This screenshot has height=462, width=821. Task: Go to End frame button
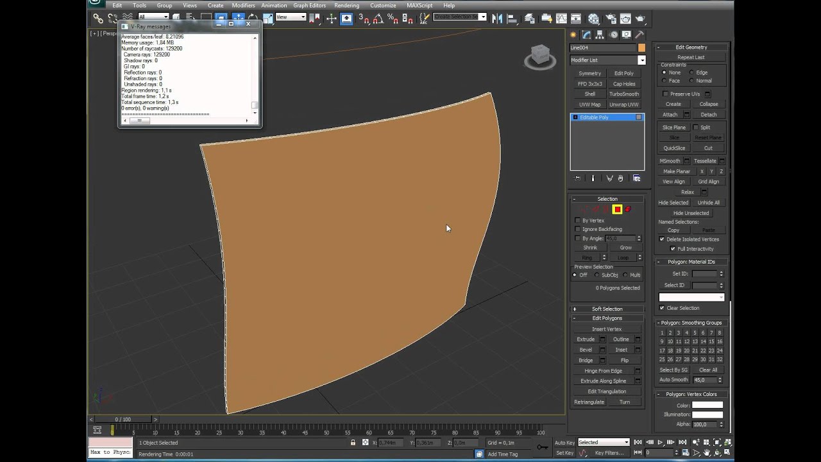tap(682, 442)
